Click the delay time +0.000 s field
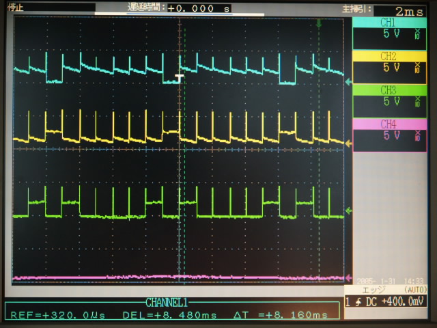 pyautogui.click(x=198, y=9)
